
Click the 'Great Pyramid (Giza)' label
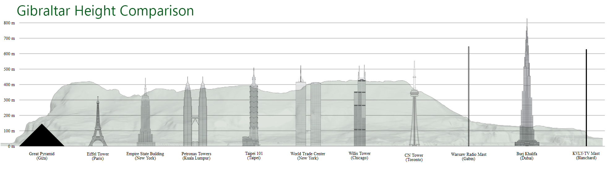[x=42, y=156]
